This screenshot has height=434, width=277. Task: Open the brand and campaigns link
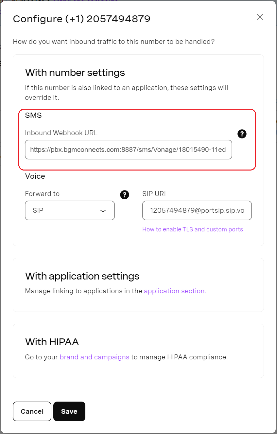pos(95,357)
